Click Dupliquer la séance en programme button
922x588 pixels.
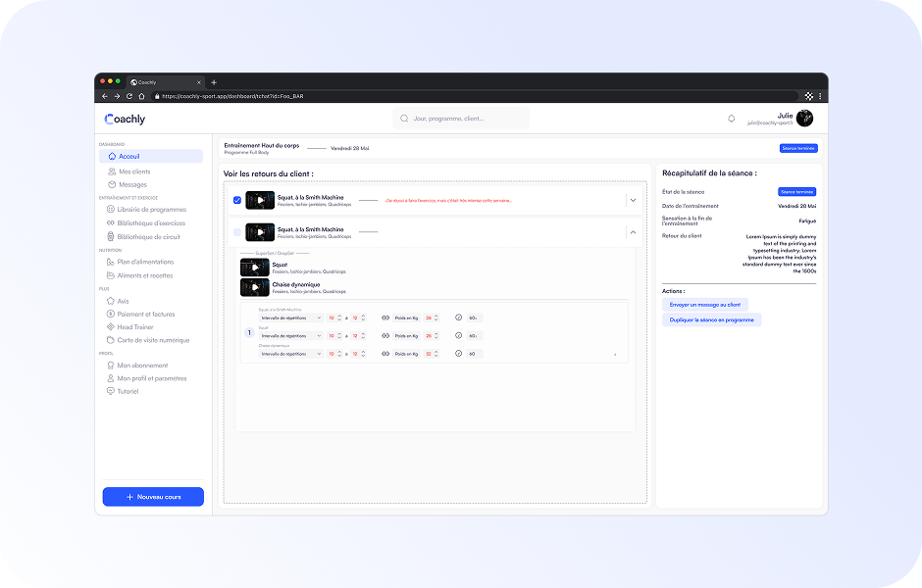[x=712, y=319]
